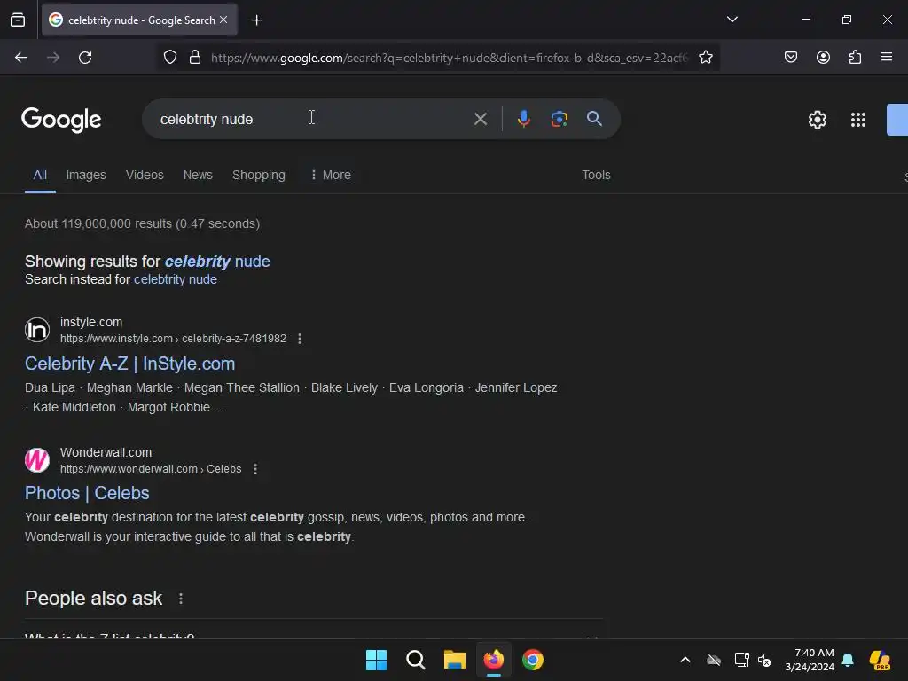The height and width of the screenshot is (681, 908).
Task: Click the Wonderwall.com favicon
Action: [x=37, y=460]
